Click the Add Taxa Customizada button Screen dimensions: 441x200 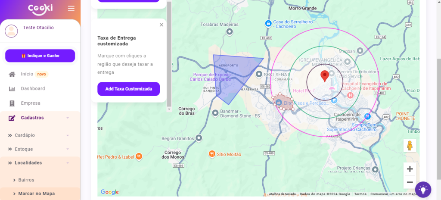pos(128,89)
